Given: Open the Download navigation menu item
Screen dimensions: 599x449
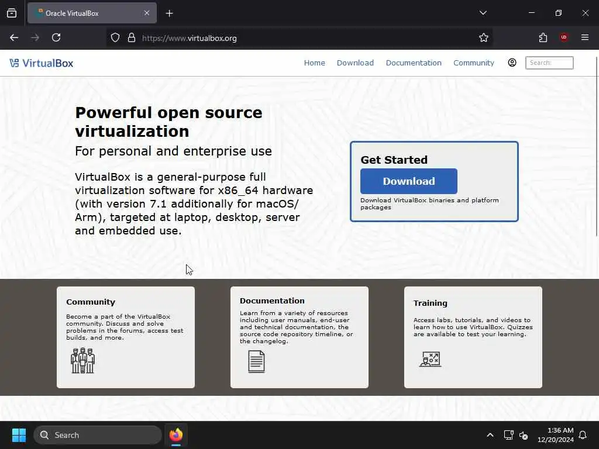Looking at the screenshot, I should [355, 63].
